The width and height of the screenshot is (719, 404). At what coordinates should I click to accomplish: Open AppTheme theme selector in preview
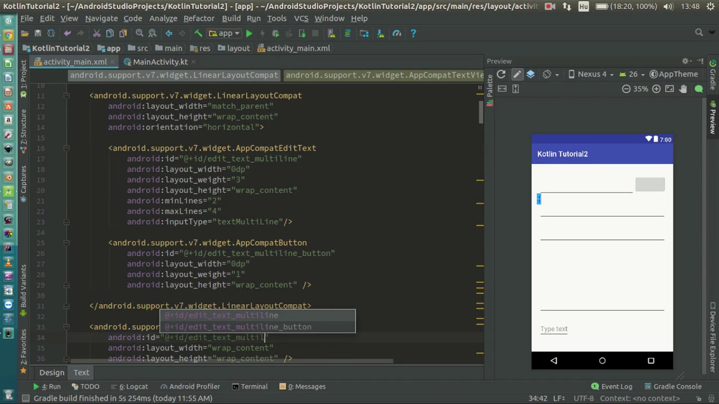[x=674, y=74]
